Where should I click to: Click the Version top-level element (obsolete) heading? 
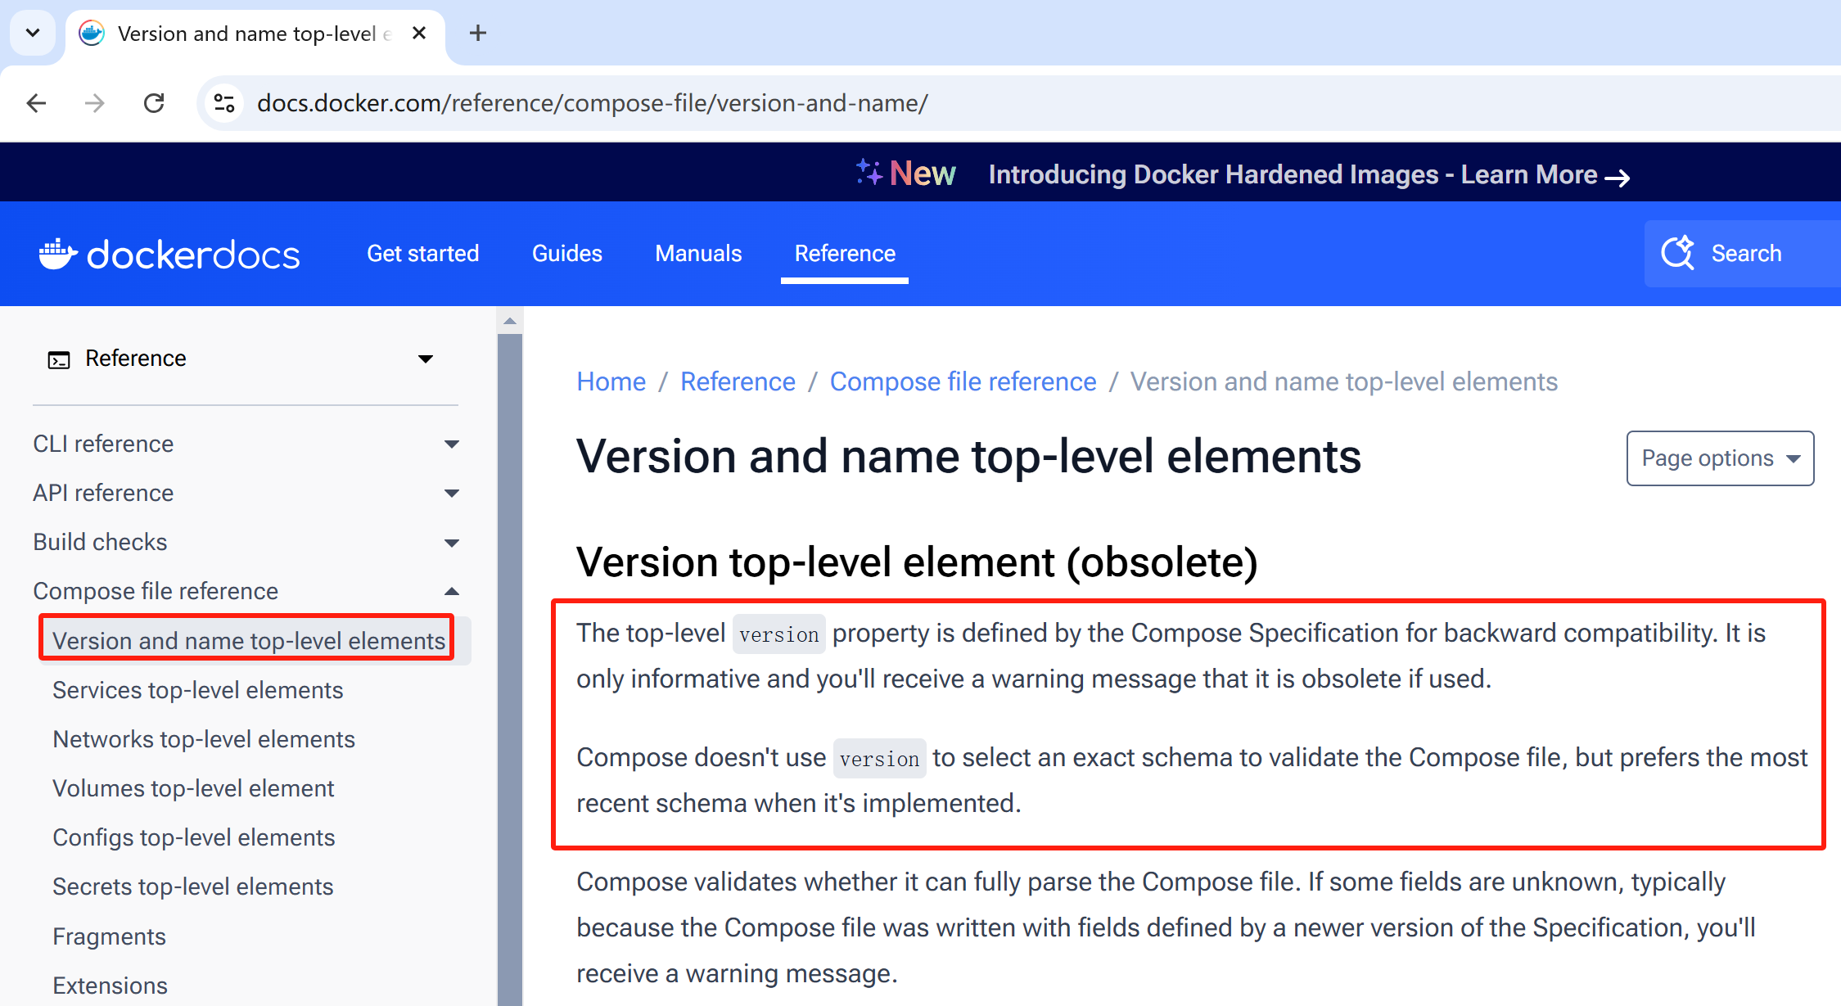917,562
